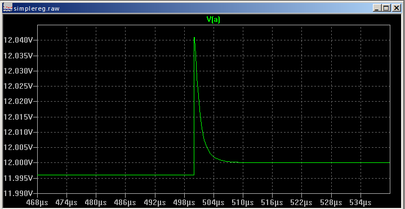Click the 11.990V axis label
Screen dimensions: 405x209
(17, 193)
